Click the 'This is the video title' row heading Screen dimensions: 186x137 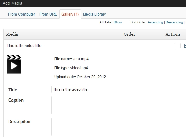[x=24, y=46]
